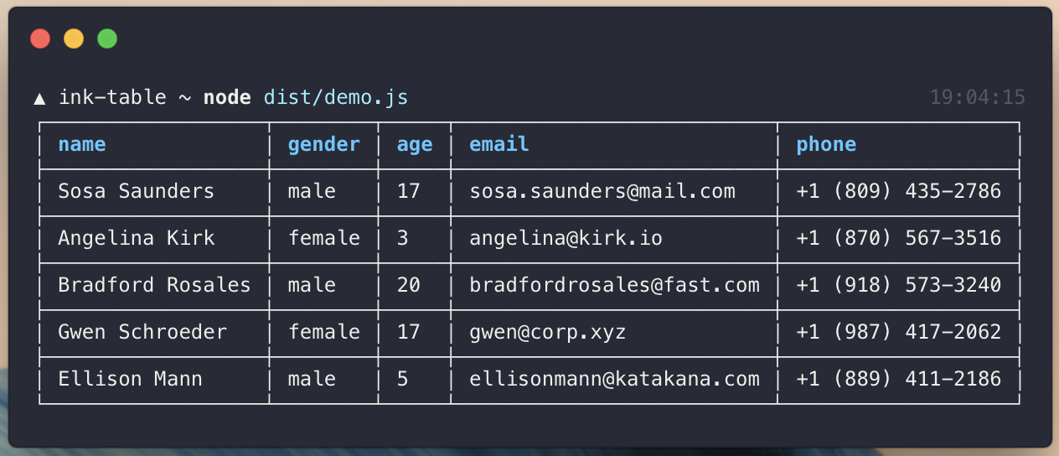The image size is (1059, 456).
Task: Select the age column header
Action: coord(415,145)
